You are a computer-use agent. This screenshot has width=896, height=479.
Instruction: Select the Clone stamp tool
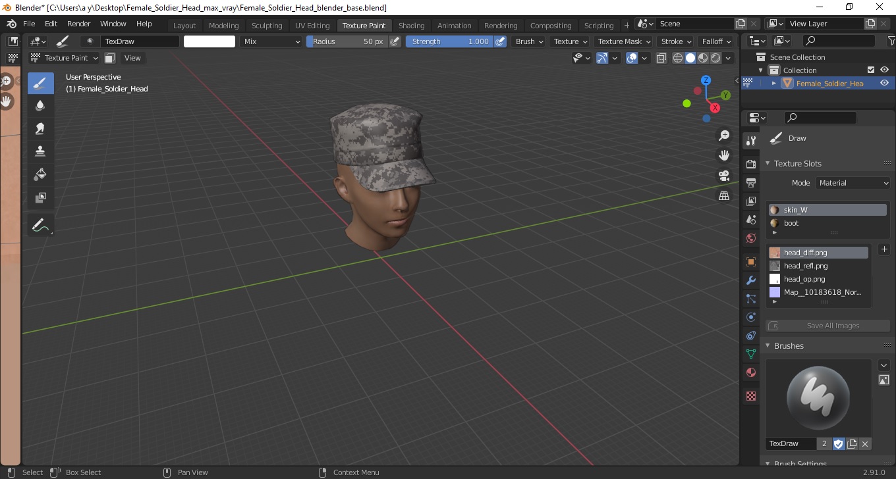pos(40,151)
